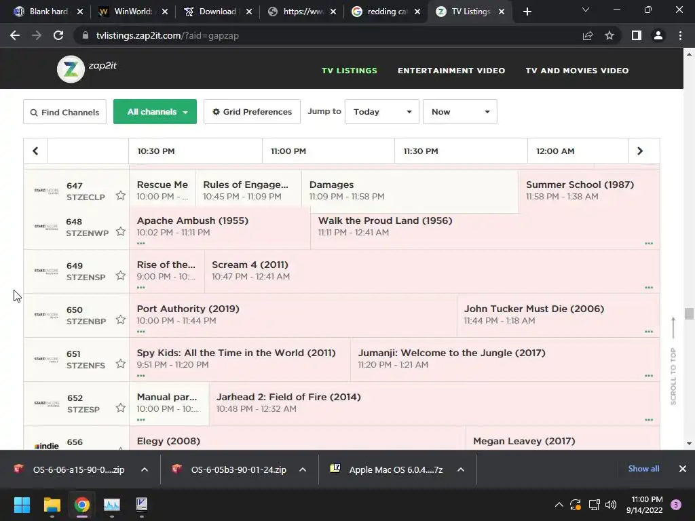The width and height of the screenshot is (695, 521).
Task: Favorite channel 652 STZESP star
Action: (121, 408)
